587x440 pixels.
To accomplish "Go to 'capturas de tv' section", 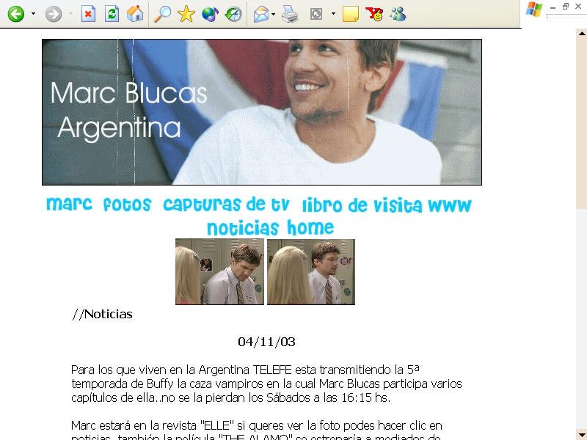I will click(x=226, y=205).
